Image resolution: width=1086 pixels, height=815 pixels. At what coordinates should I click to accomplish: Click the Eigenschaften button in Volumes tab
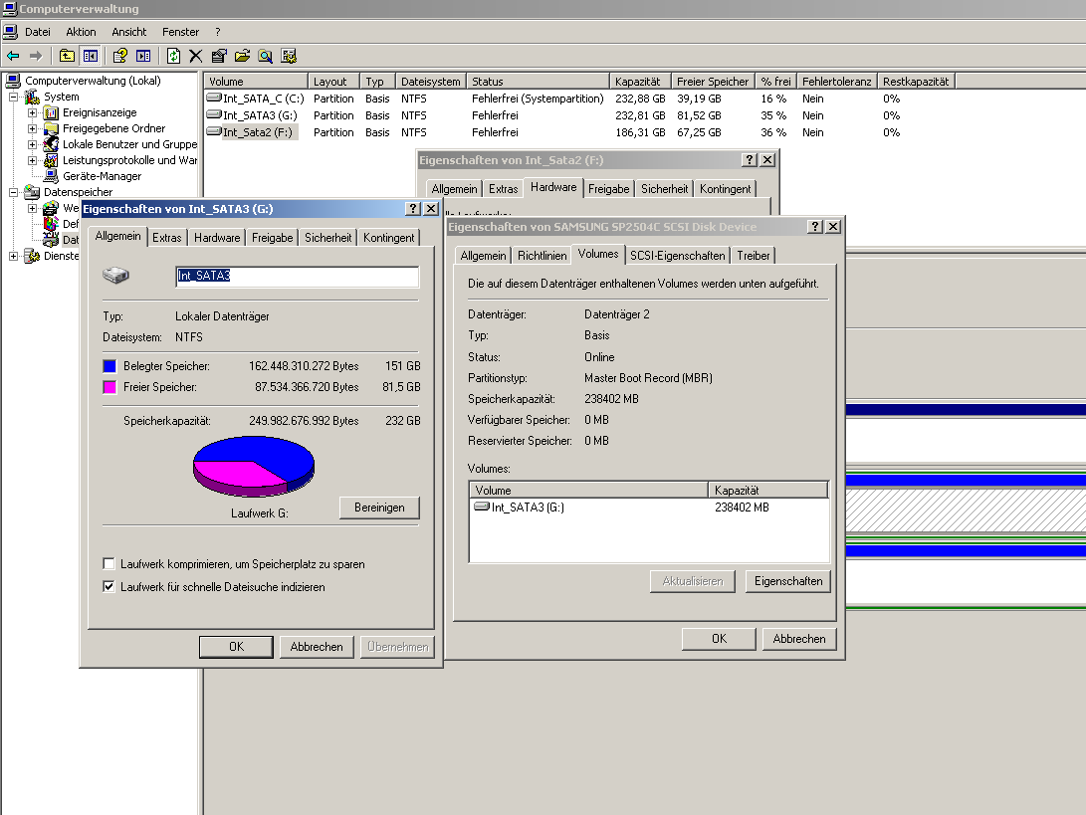(788, 582)
